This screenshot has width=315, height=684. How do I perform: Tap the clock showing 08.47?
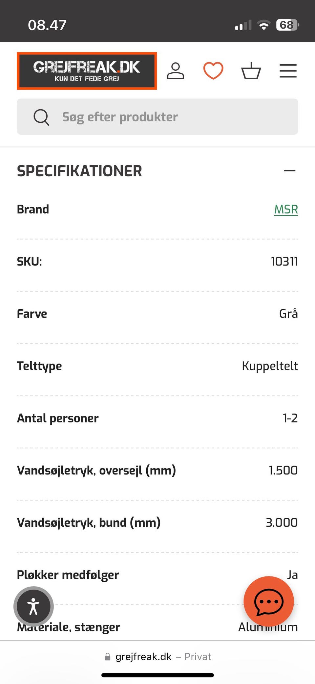tap(47, 25)
